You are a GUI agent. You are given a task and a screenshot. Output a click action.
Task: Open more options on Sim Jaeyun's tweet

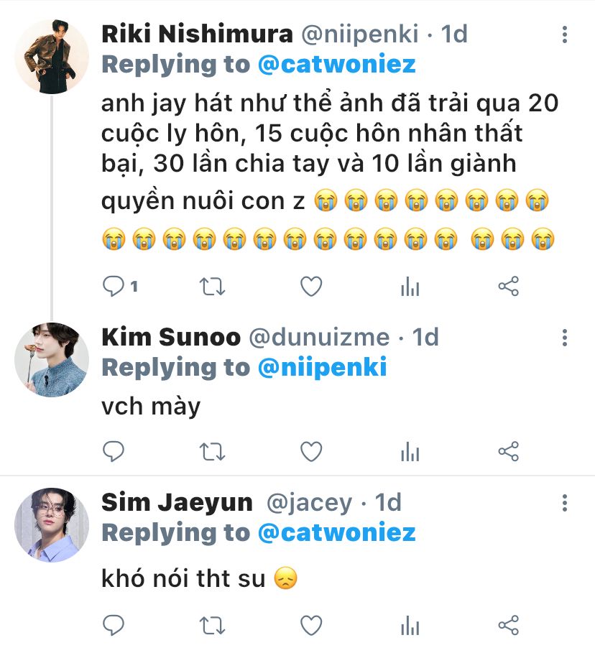[566, 502]
